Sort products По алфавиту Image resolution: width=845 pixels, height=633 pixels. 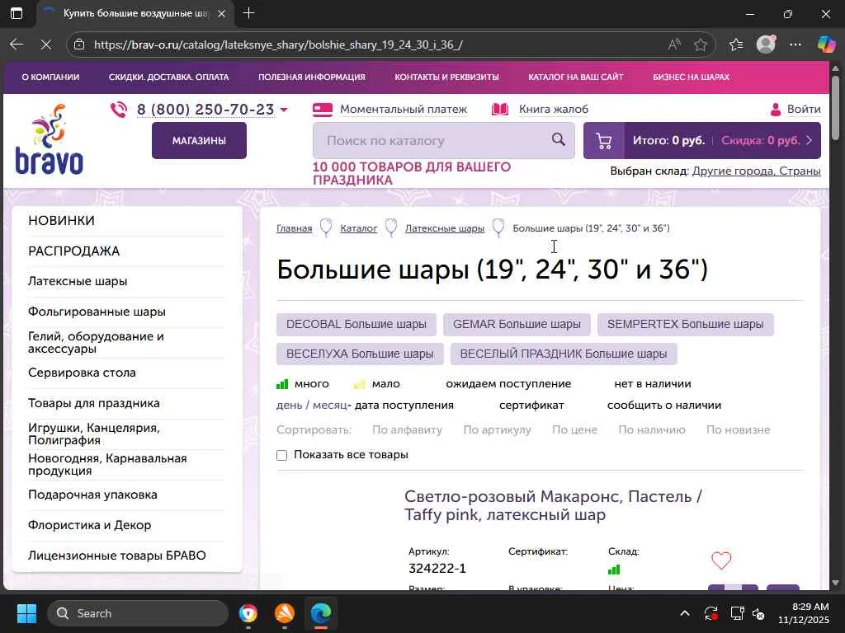(x=407, y=430)
